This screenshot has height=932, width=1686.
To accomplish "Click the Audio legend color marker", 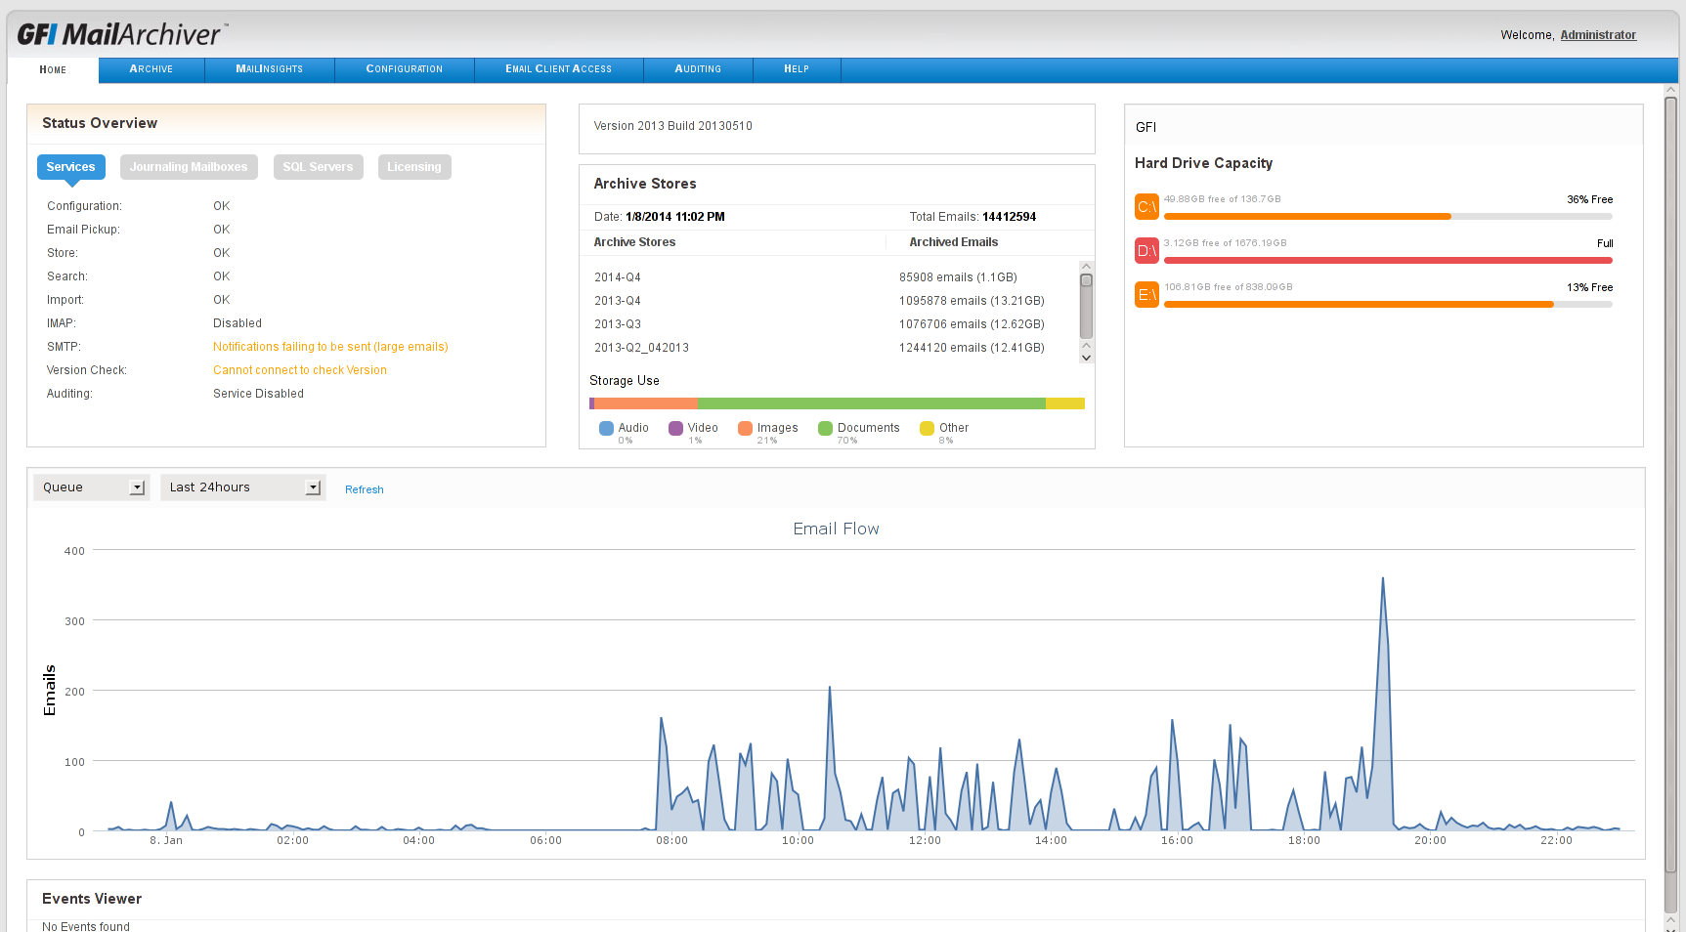I will coord(606,428).
